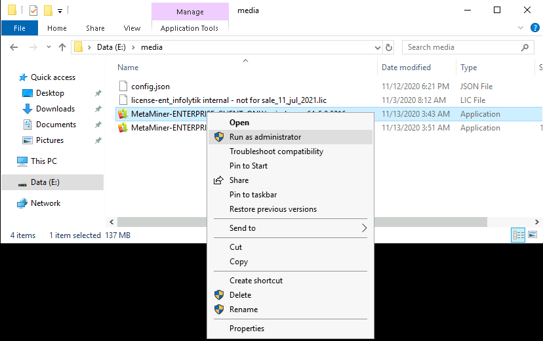543x341 pixels.
Task: Switch to Large icons view layout
Action: 533,235
